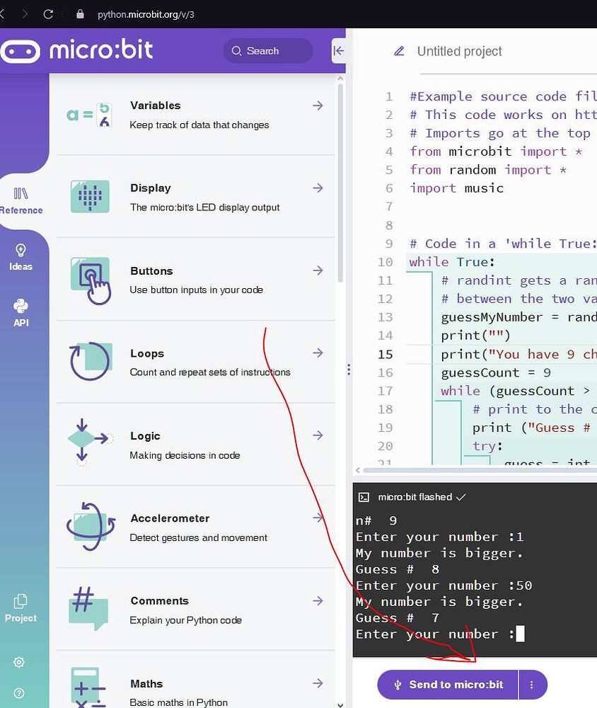Image resolution: width=597 pixels, height=708 pixels.
Task: Click the pencil icon beside Untitled project
Action: pos(399,51)
